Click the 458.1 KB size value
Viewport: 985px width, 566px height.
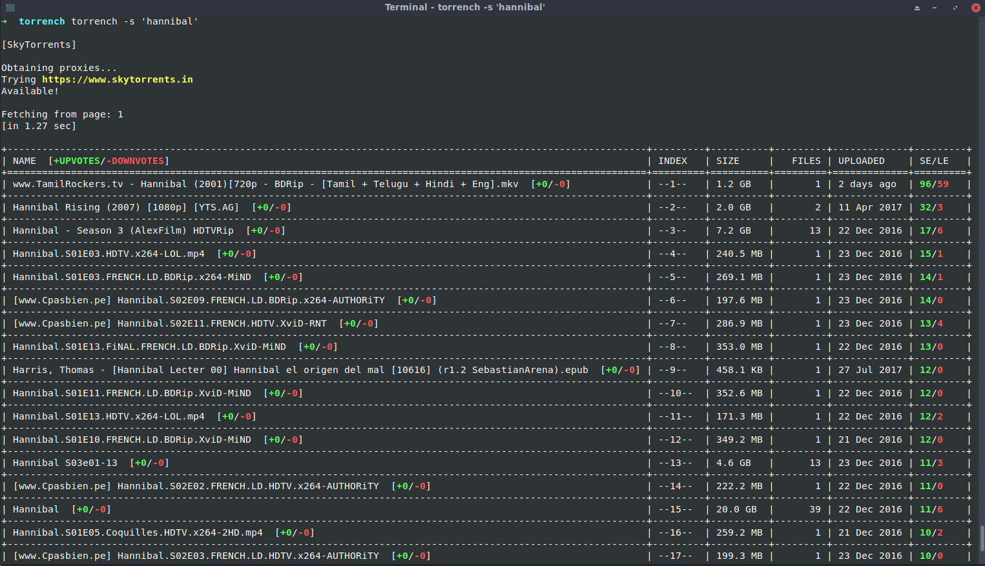coord(739,370)
